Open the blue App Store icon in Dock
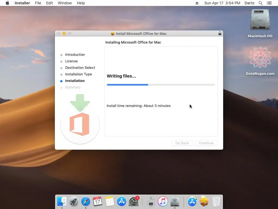The width and height of the screenshot is (278, 209). [121, 201]
